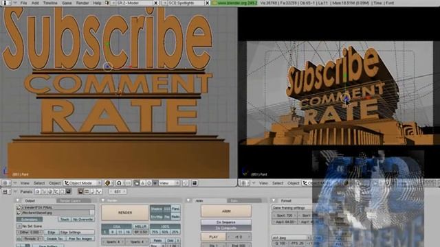The image size is (440, 247).
Task: Open the Add menu
Action: (x=35, y=3)
